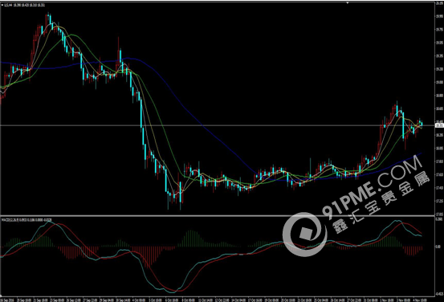Click the circular 91PME logo watermark
444x302 pixels.
pos(305,235)
